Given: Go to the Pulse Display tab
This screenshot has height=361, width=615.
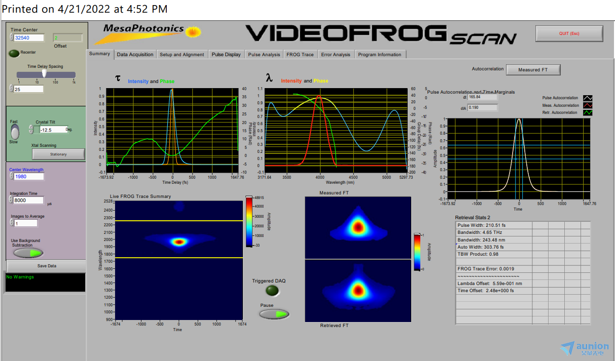Looking at the screenshot, I should coord(226,55).
